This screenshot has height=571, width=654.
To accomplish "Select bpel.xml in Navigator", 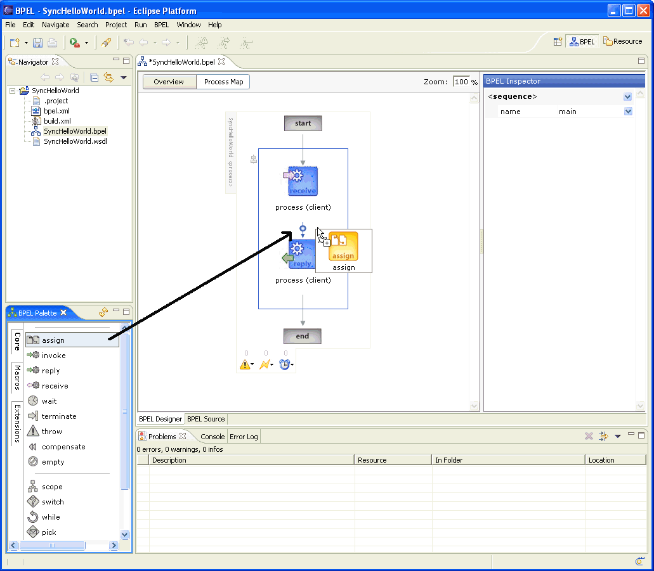I will pyautogui.click(x=56, y=111).
